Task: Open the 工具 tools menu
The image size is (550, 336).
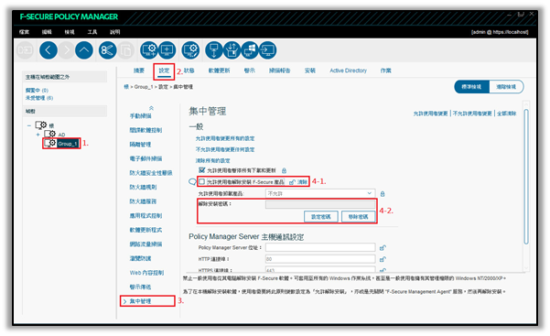Action: [x=92, y=32]
